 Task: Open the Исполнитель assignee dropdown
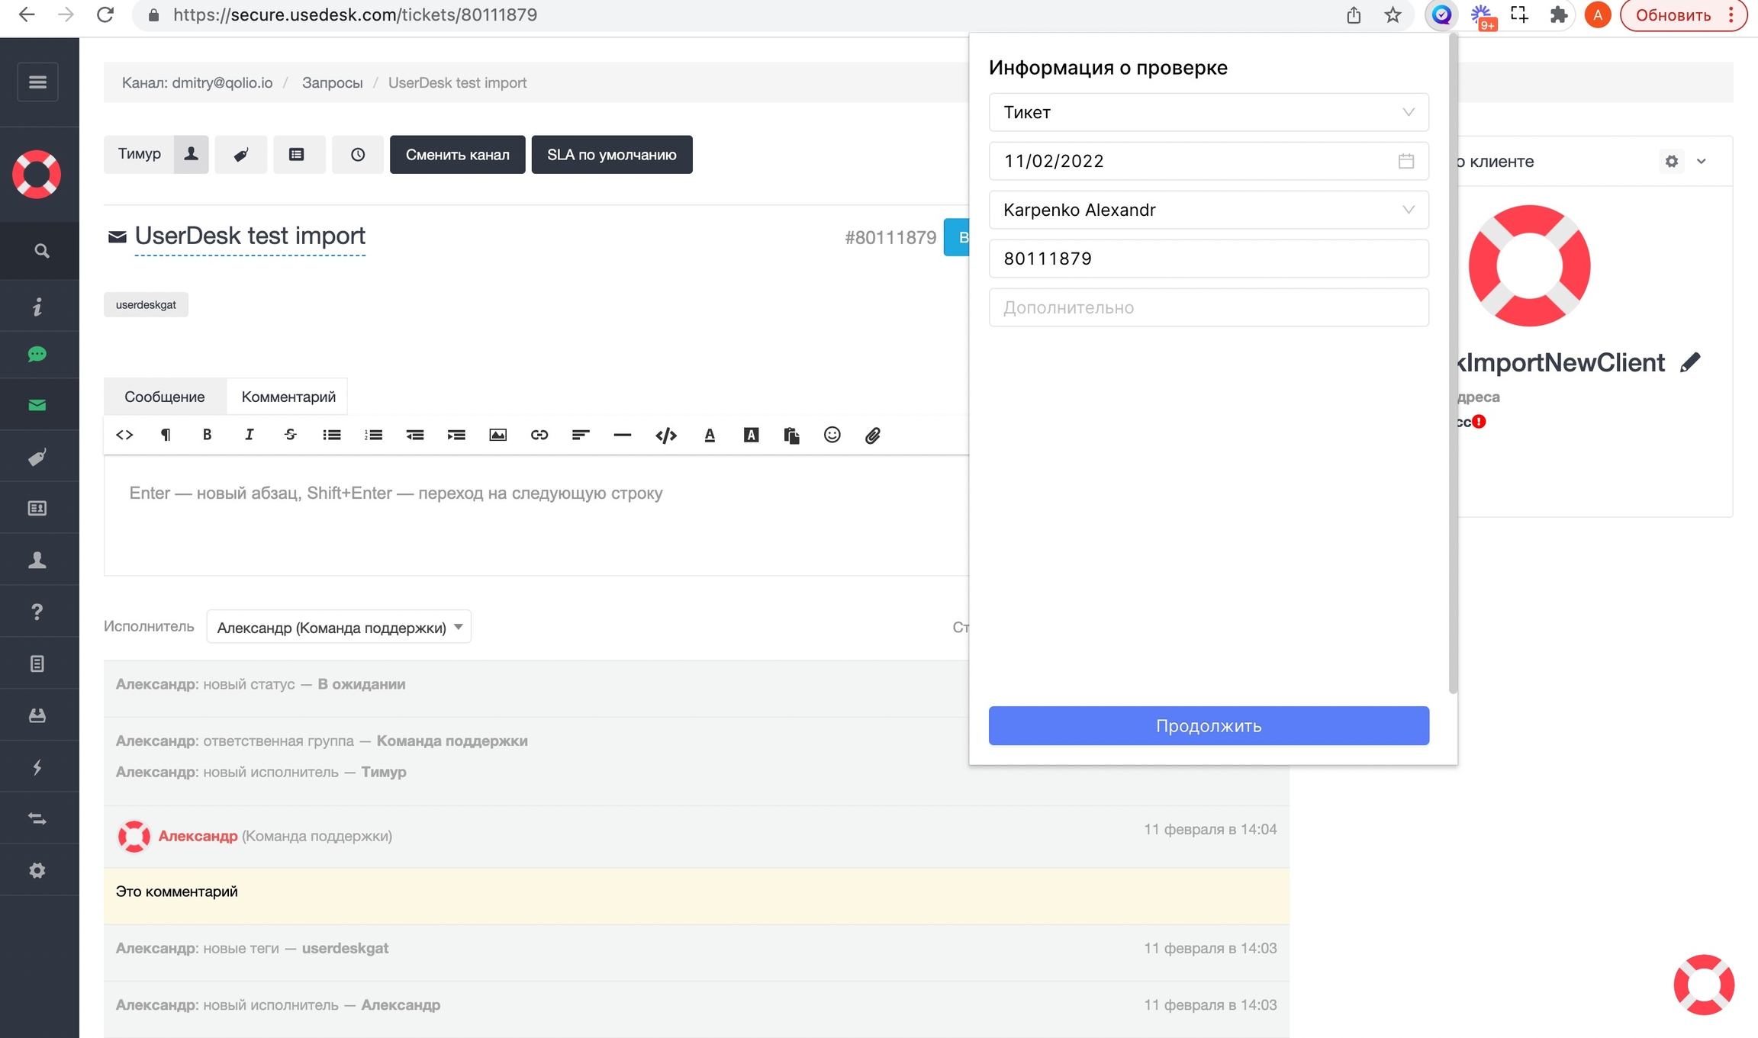click(x=339, y=627)
